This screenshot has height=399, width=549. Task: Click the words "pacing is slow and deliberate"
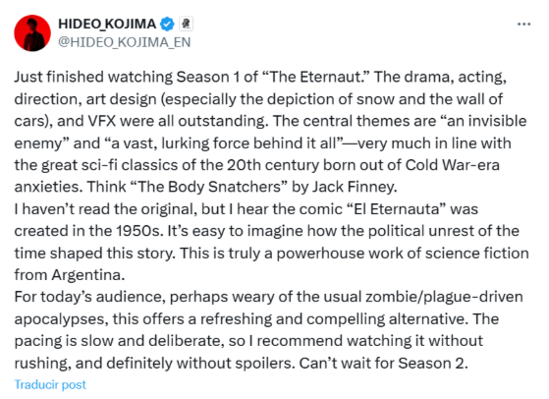click(x=119, y=341)
